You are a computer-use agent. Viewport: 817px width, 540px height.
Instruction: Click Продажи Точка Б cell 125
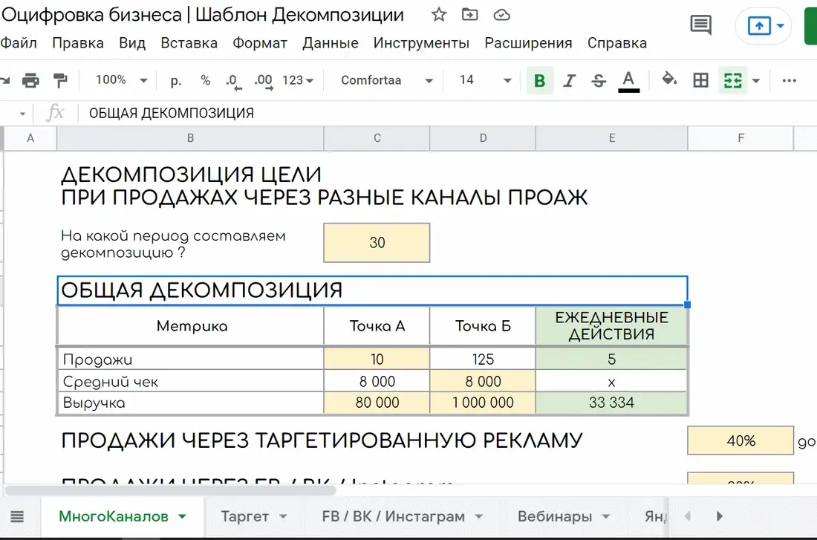point(483,359)
